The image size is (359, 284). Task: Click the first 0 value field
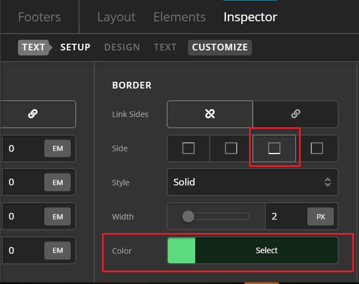pyautogui.click(x=23, y=148)
